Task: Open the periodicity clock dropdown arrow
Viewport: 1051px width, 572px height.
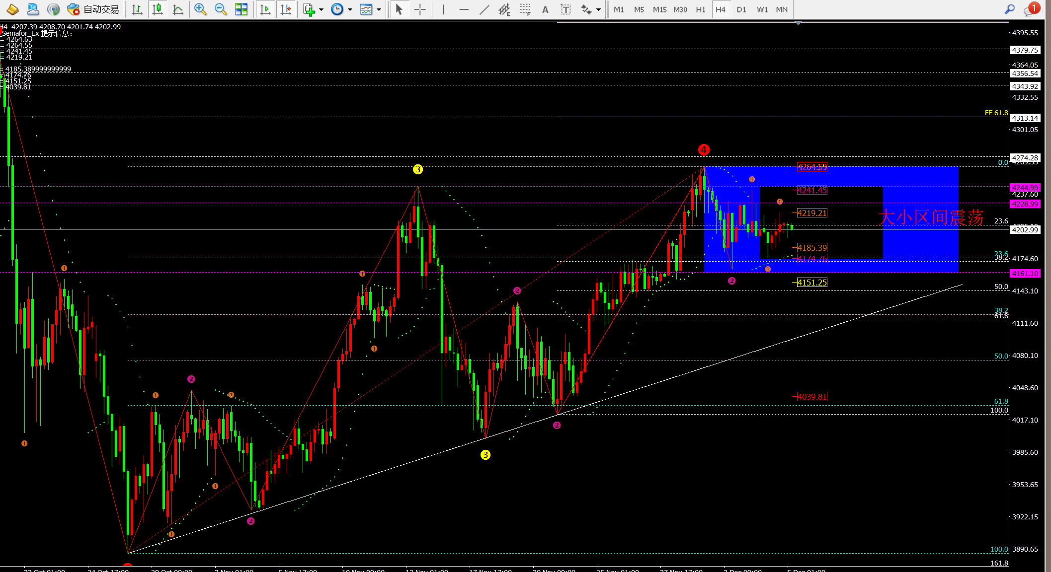Action: pos(350,10)
